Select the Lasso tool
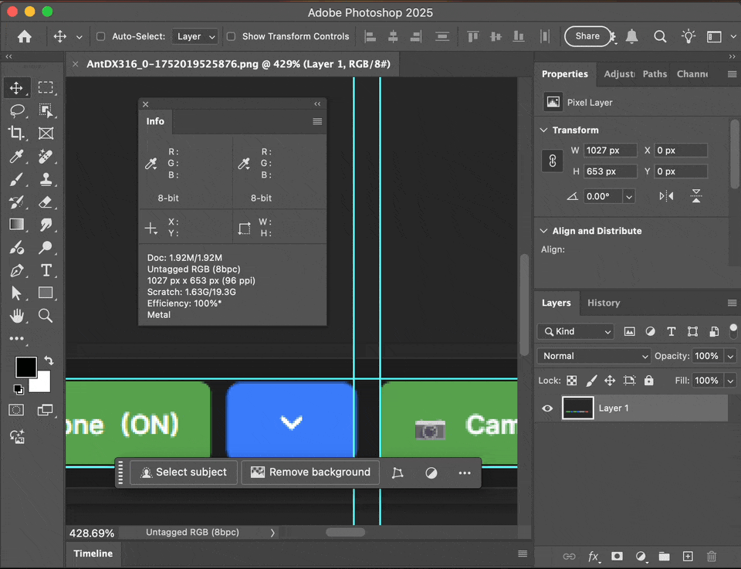The image size is (741, 569). [17, 110]
